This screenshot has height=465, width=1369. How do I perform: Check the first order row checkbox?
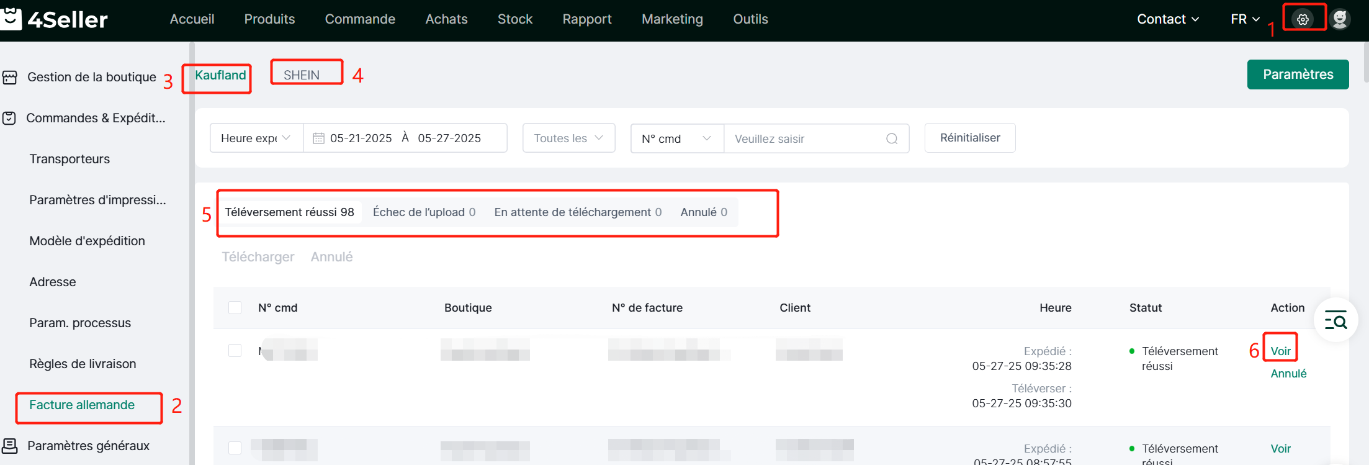(235, 351)
